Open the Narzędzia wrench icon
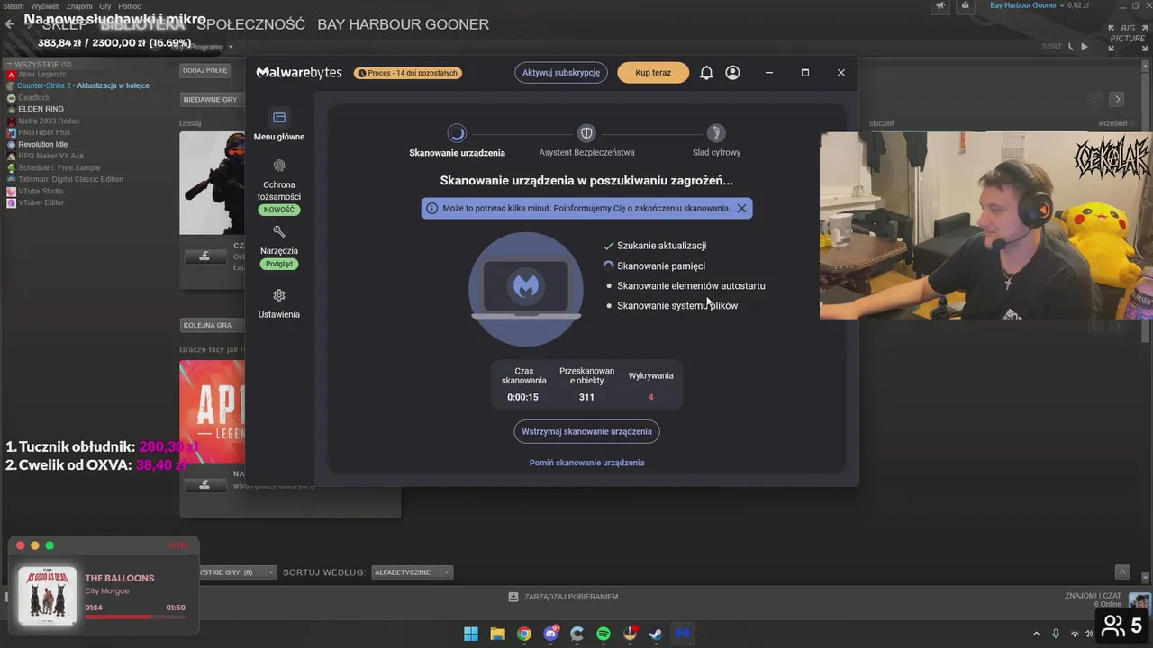 pos(279,231)
